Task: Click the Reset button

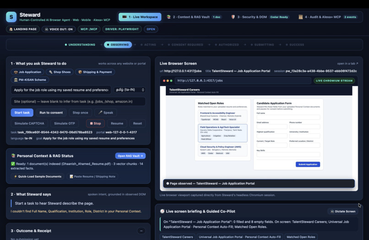Action: (x=137, y=123)
